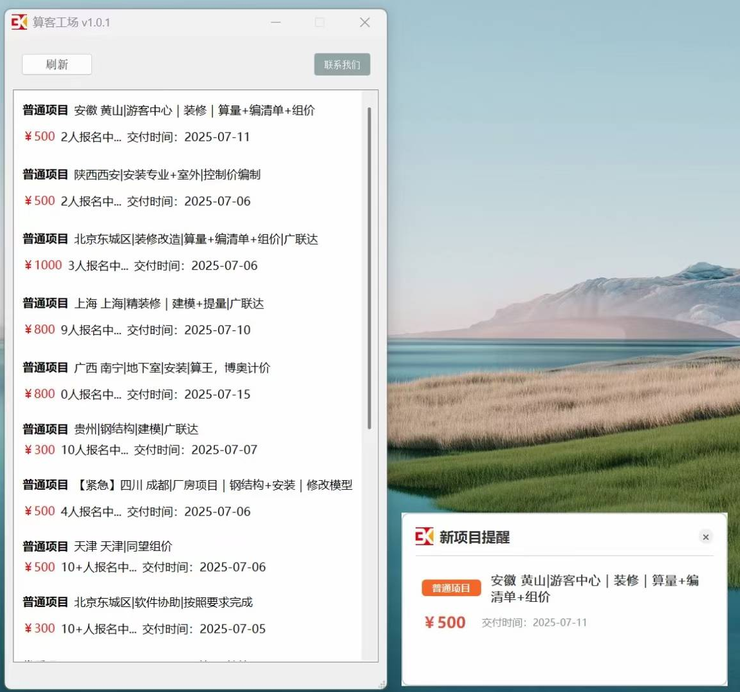Click project title text in notification popup
Screen dimensions: 740x692
[594, 588]
